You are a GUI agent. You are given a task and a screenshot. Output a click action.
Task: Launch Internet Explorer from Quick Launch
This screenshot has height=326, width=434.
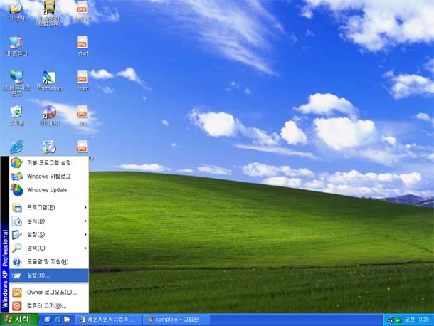(x=58, y=320)
